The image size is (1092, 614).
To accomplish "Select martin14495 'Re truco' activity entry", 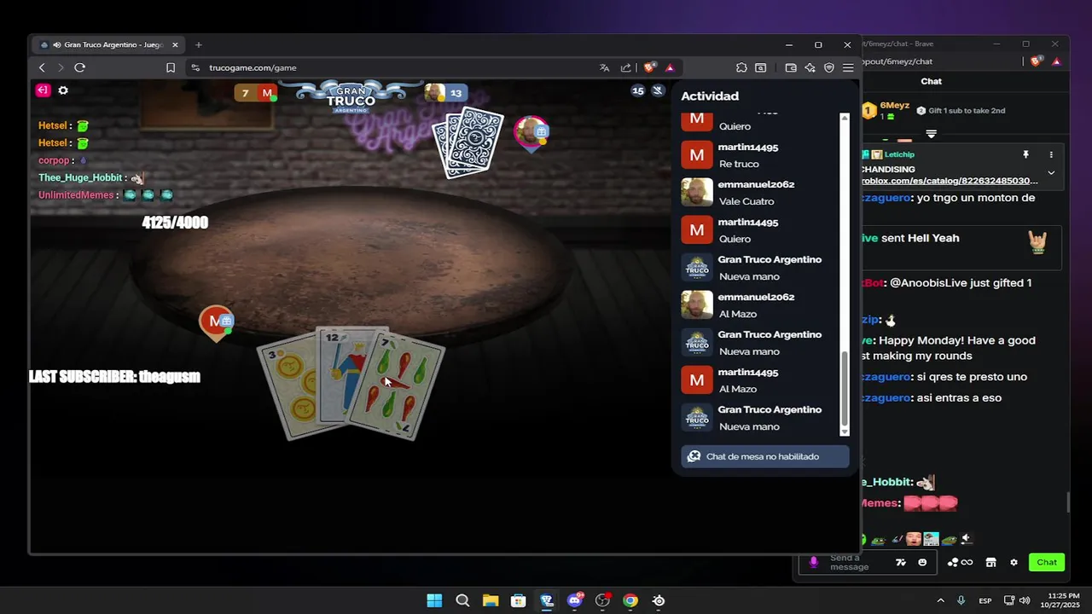I will click(x=759, y=155).
